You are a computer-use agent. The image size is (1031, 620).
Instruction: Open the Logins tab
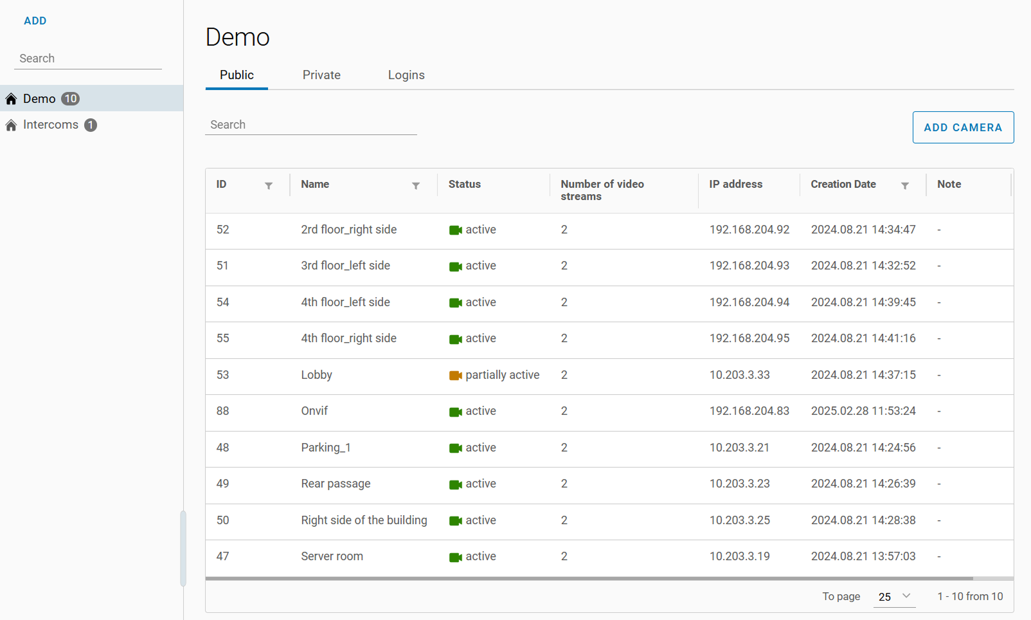[x=406, y=75]
